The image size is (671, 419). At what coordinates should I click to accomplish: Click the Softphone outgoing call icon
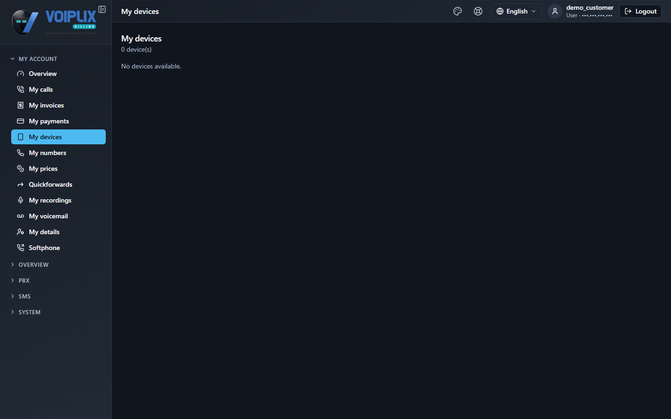[21, 248]
